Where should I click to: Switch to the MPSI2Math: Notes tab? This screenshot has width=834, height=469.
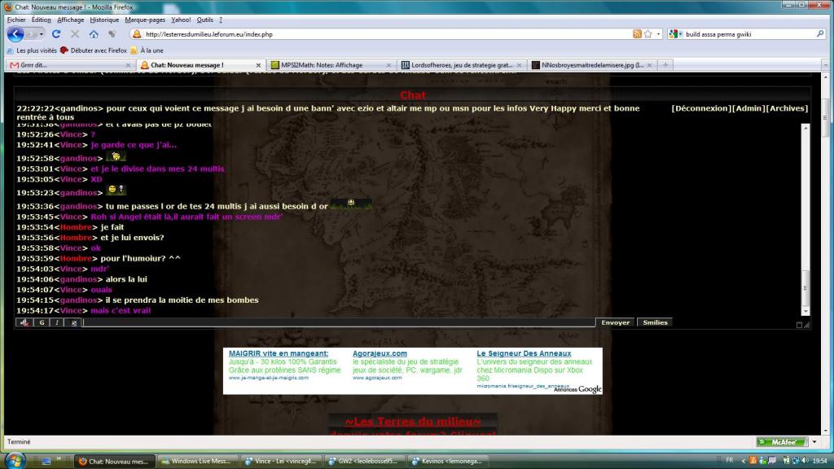click(x=331, y=65)
